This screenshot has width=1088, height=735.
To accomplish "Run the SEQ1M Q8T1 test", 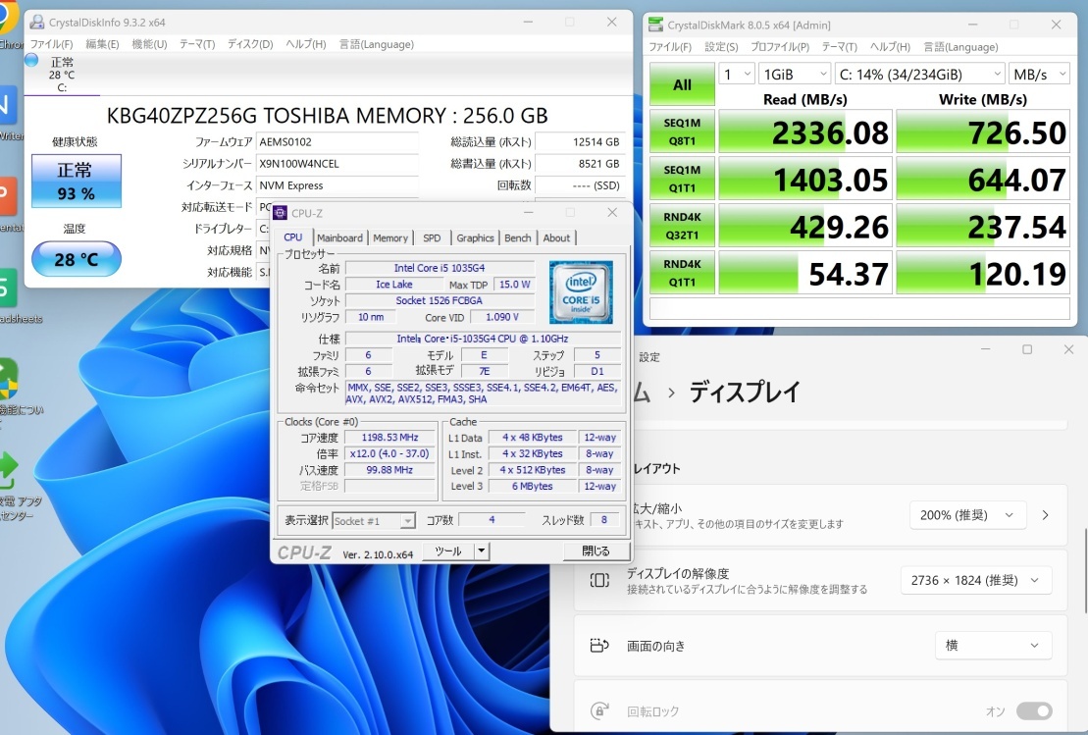I will pyautogui.click(x=682, y=131).
